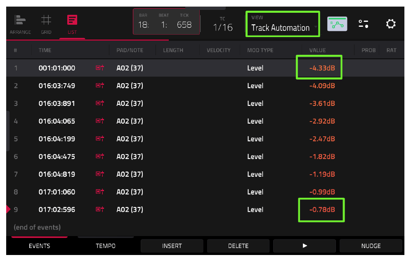Click the play event button
The image size is (411, 262).
click(305, 246)
